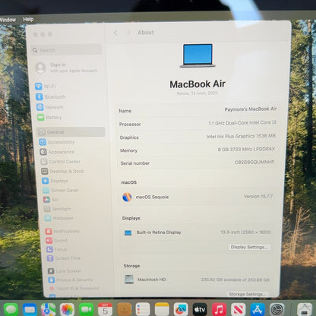Open Wi-Fi settings in the sidebar
The height and width of the screenshot is (316, 316).
46,87
